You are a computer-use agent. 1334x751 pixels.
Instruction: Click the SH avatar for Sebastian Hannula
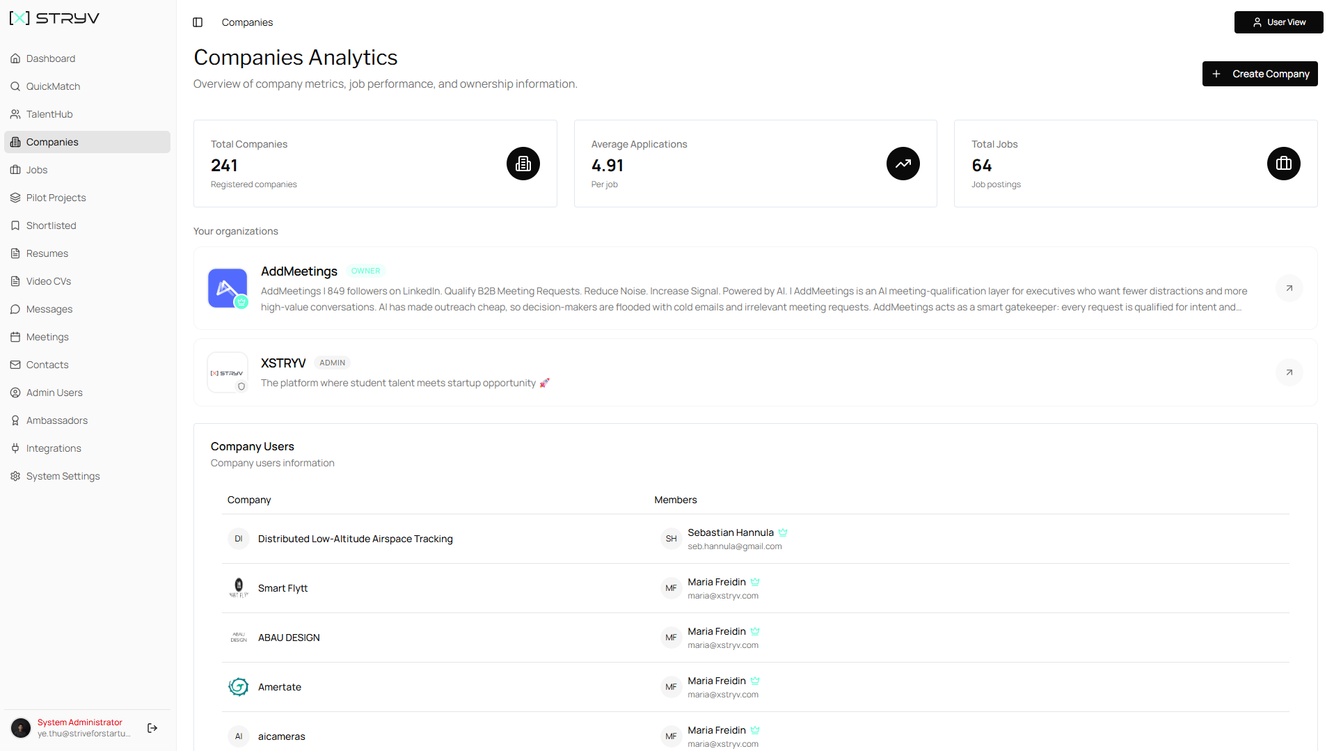tap(671, 539)
